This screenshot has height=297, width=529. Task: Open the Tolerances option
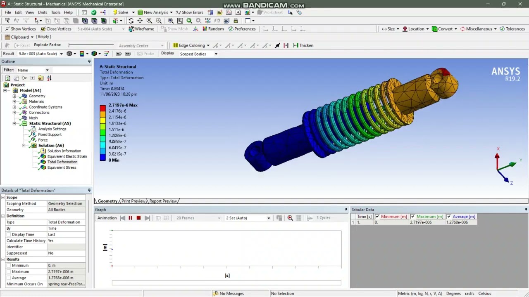point(512,29)
